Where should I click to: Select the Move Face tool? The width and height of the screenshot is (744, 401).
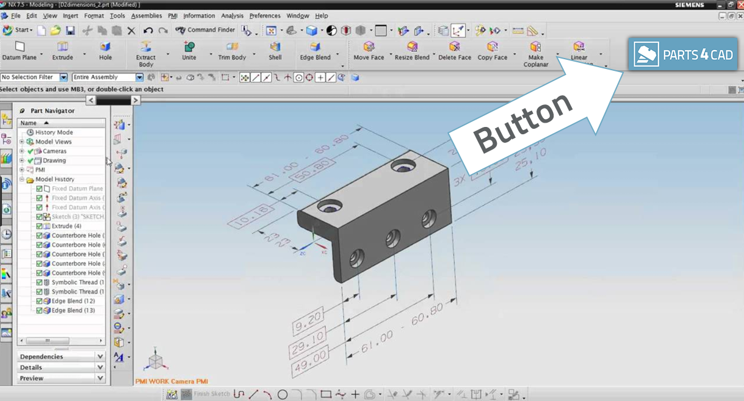coord(369,48)
